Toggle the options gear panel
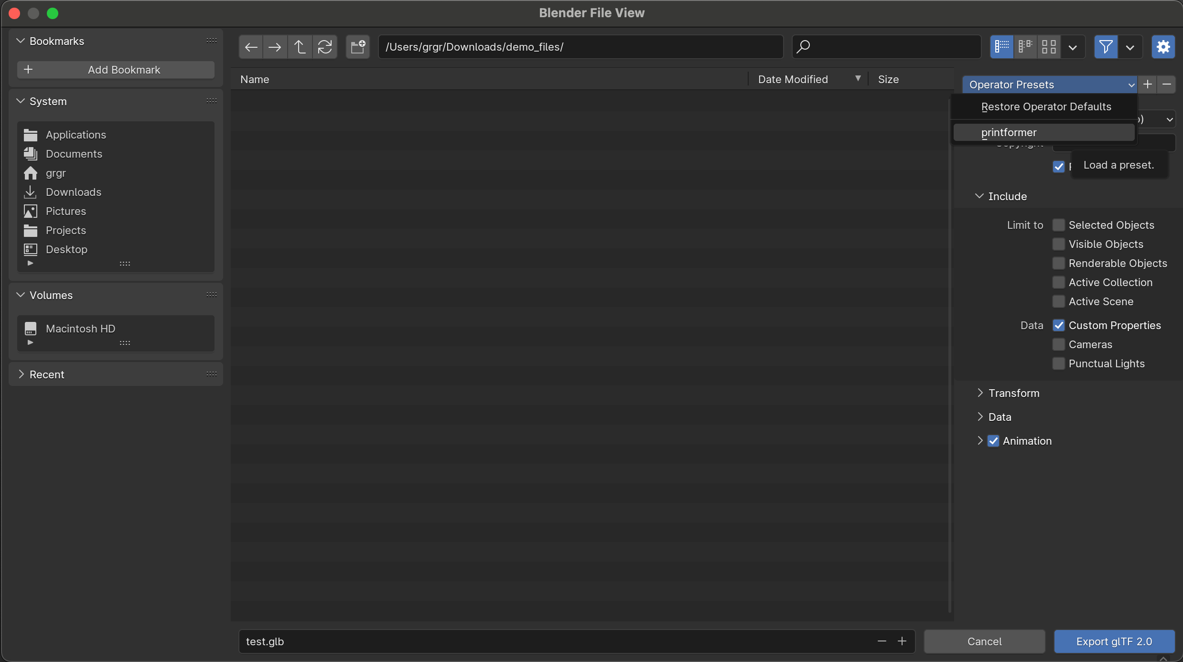Viewport: 1183px width, 662px height. [x=1163, y=47]
